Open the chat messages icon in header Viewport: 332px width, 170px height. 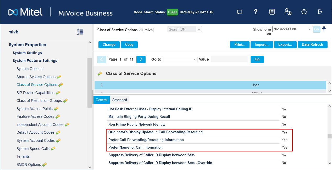click(x=239, y=12)
